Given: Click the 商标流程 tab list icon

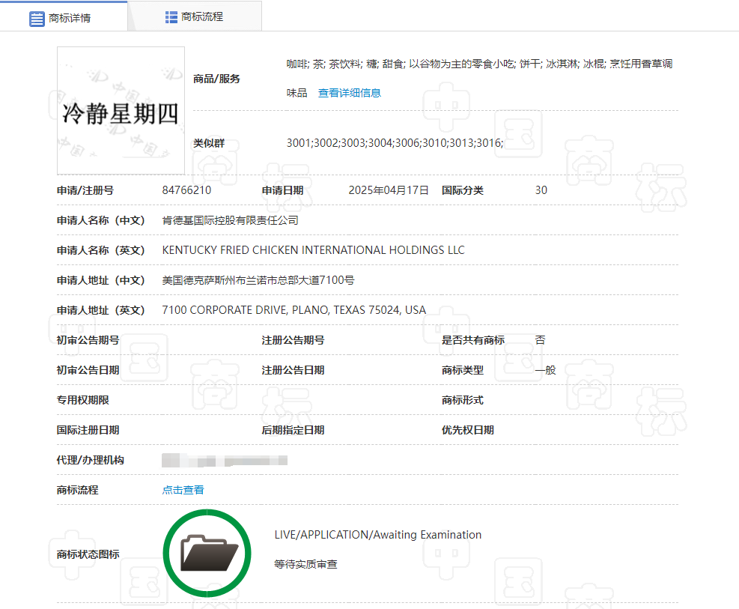Looking at the screenshot, I should coord(171,17).
